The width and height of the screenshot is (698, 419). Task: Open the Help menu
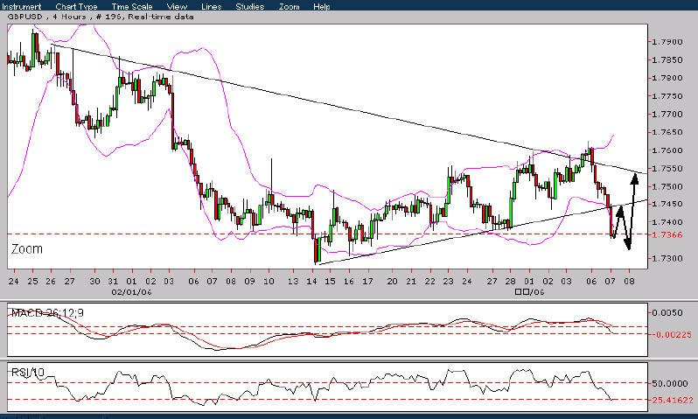tap(321, 6)
